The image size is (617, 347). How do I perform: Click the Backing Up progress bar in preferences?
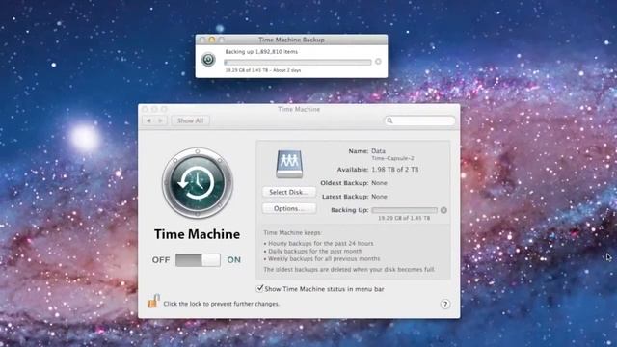tap(405, 210)
